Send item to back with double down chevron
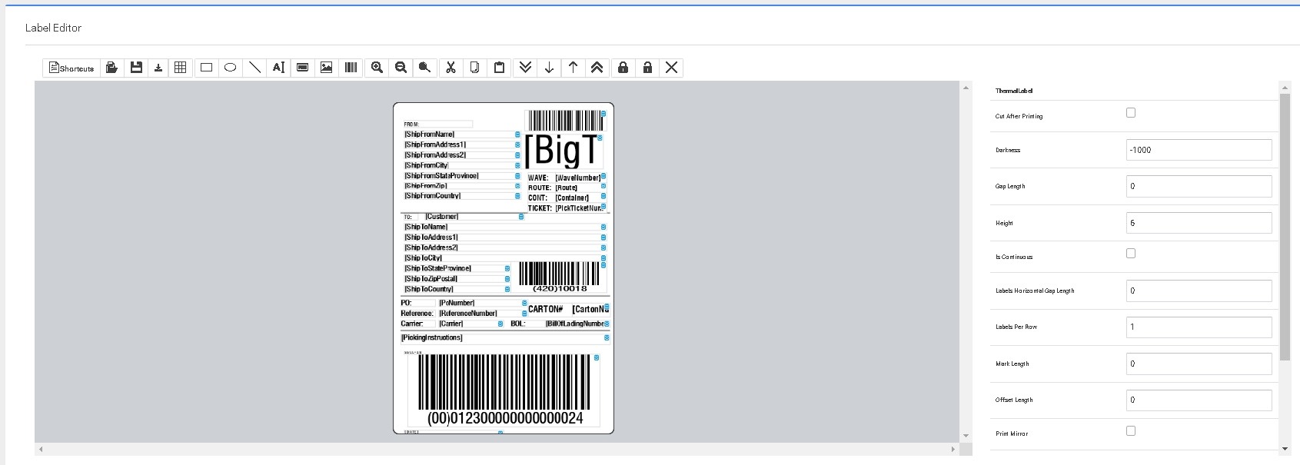1300x465 pixels. coord(525,68)
